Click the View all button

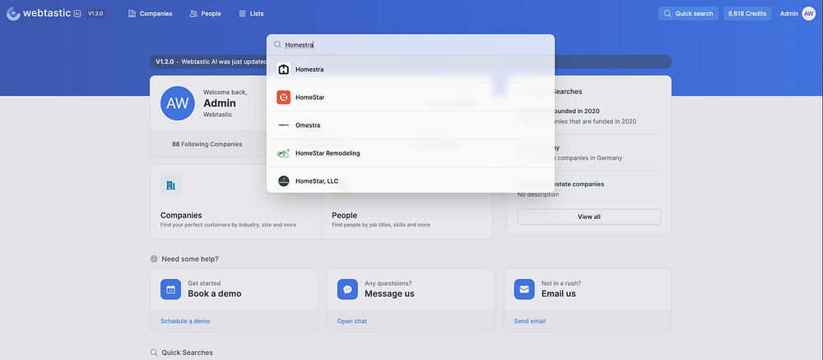point(589,217)
